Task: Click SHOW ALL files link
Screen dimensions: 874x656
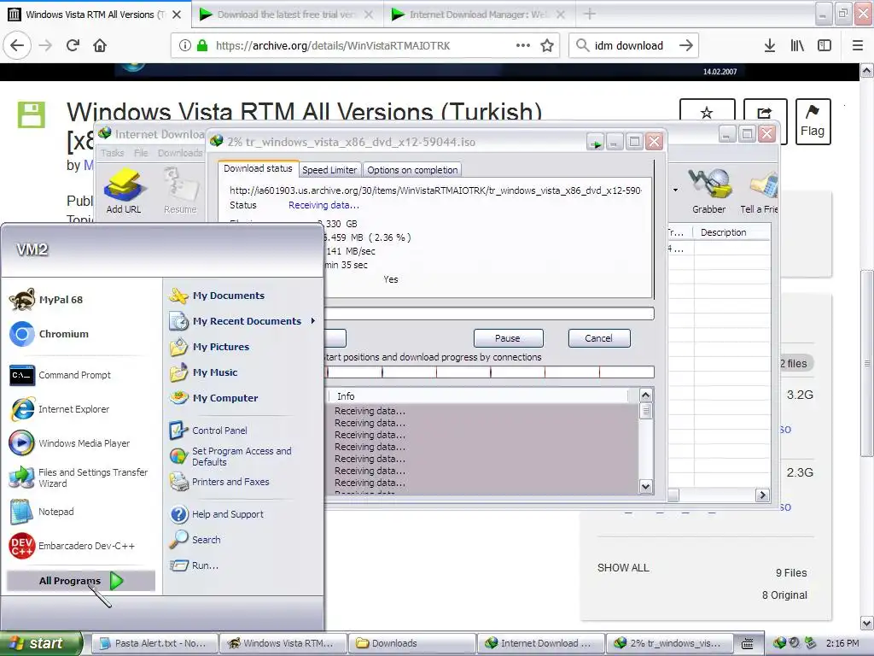Action: pos(623,567)
